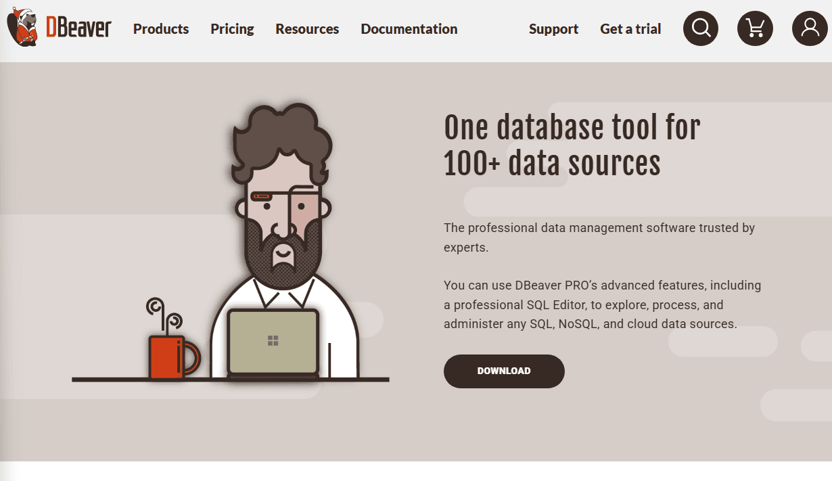Open the Documentation menu

coord(409,29)
